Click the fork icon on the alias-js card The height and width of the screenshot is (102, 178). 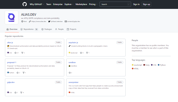click(x=22, y=53)
